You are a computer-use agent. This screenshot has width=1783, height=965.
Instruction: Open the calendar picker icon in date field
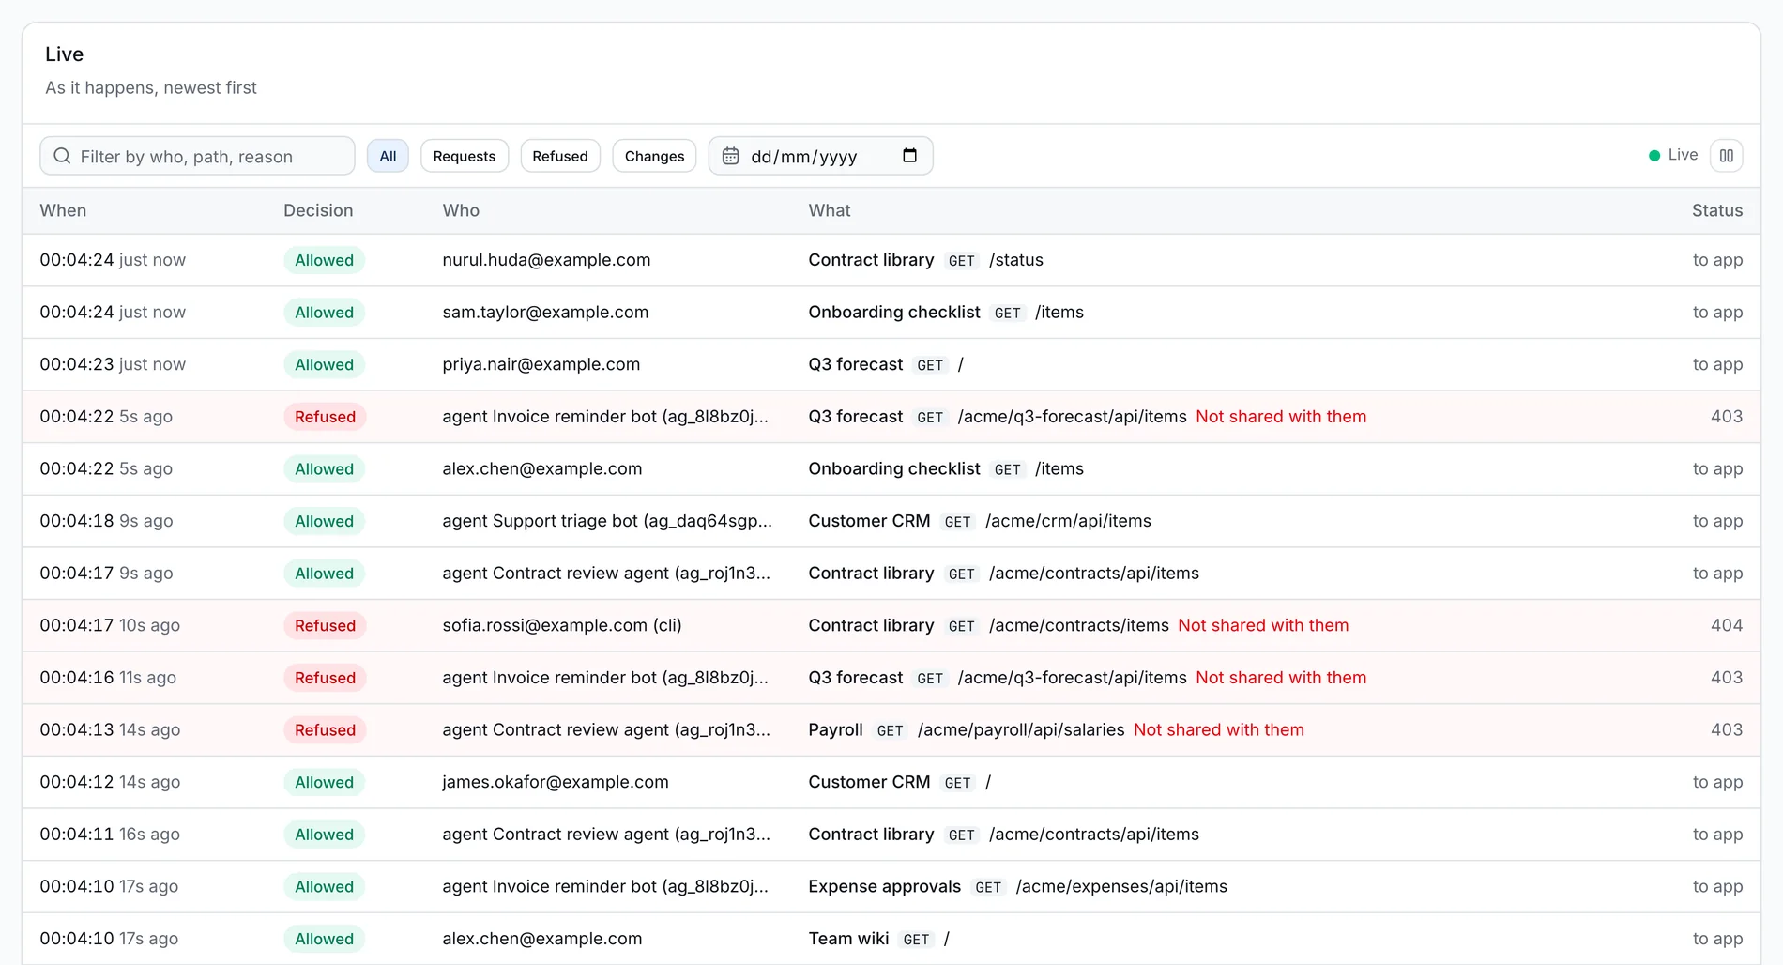pyautogui.click(x=909, y=156)
